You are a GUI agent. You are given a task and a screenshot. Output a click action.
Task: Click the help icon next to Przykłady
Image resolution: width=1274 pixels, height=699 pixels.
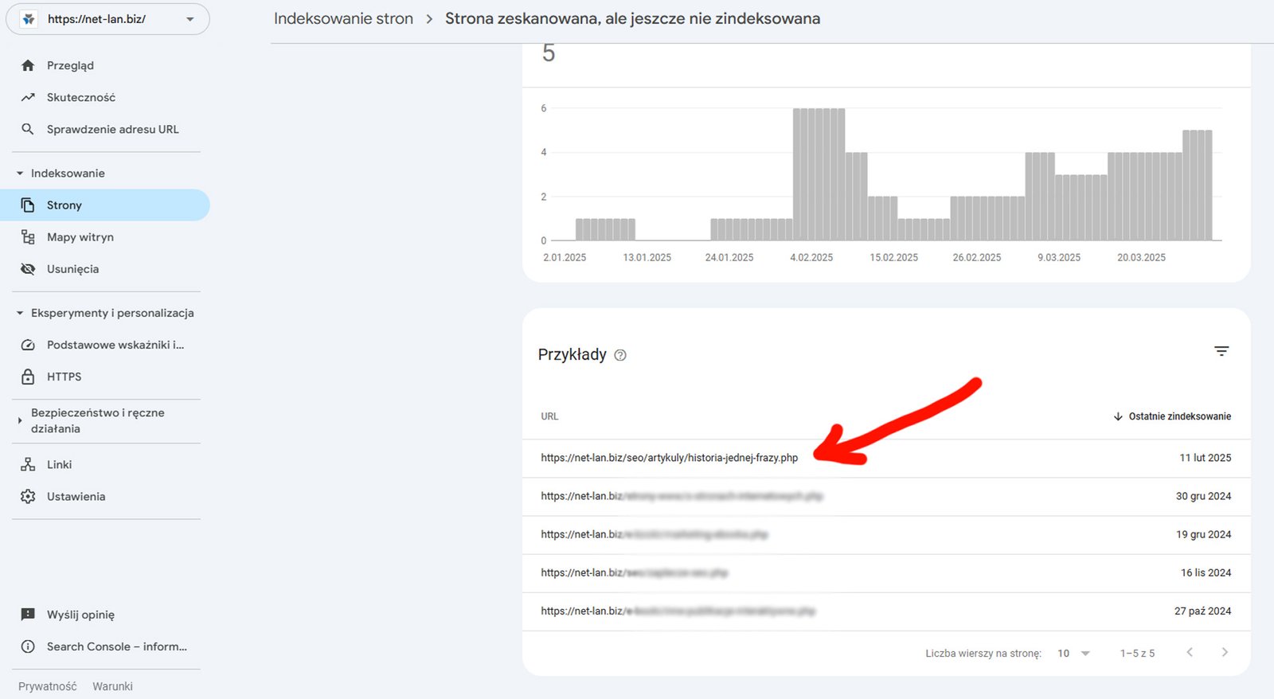[x=620, y=355]
